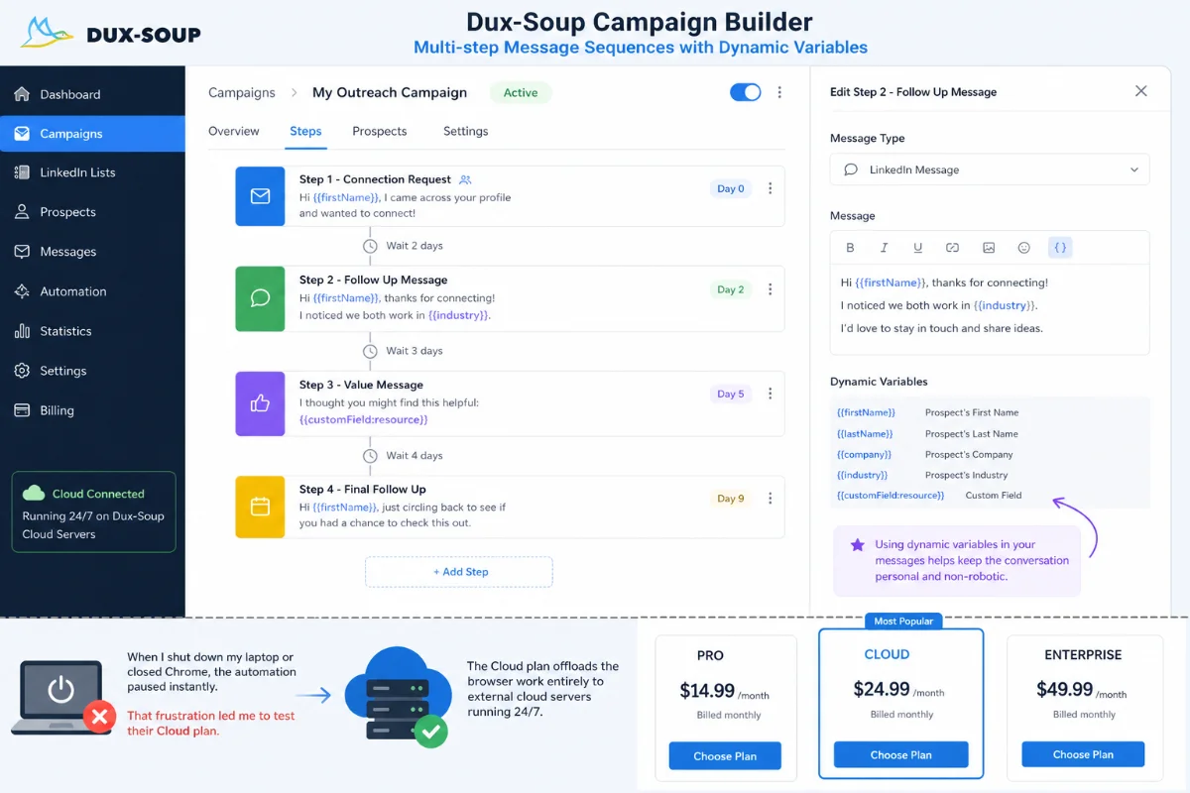Select the {{customField:resource}} variable

[891, 496]
